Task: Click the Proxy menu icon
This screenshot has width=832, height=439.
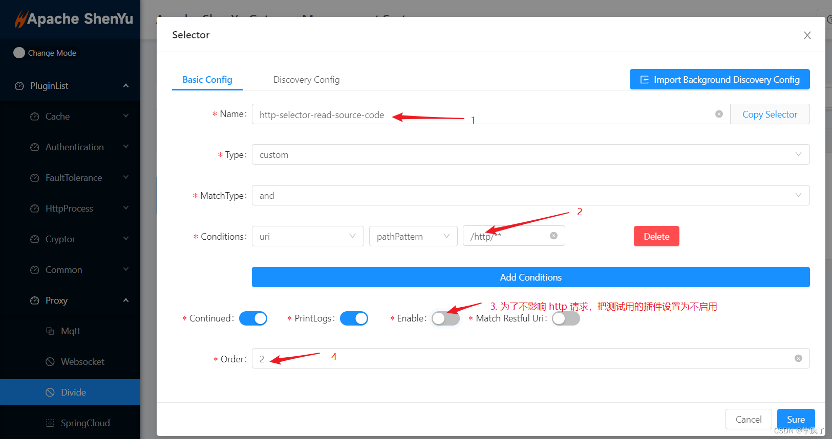Action: (35, 301)
